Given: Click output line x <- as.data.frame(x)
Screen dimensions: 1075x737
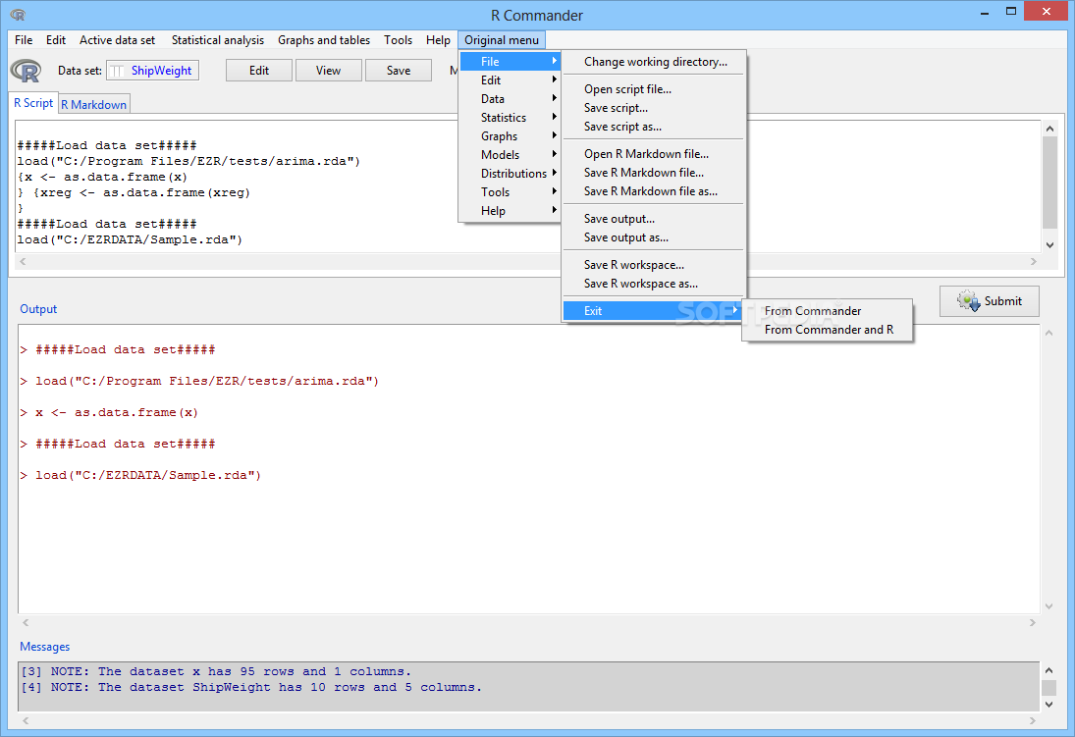Looking at the screenshot, I should [x=110, y=412].
